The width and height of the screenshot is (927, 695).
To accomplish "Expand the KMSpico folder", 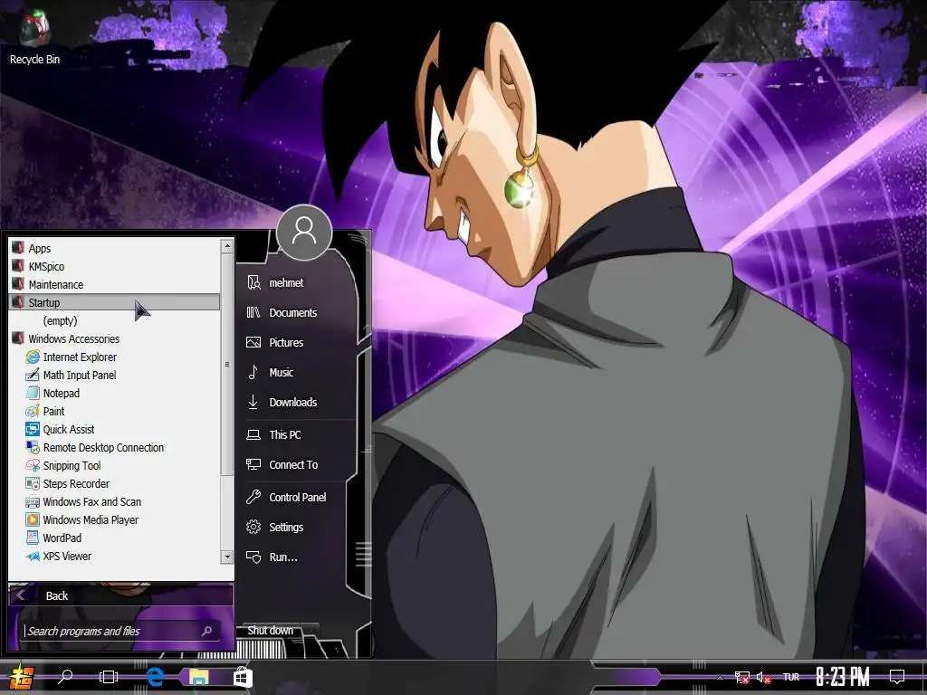I will (115, 267).
